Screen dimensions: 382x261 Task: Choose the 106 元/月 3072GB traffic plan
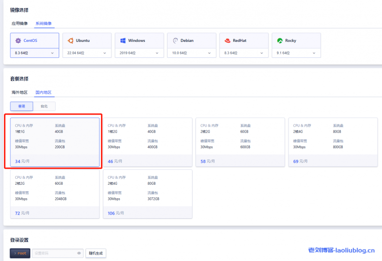point(147,194)
